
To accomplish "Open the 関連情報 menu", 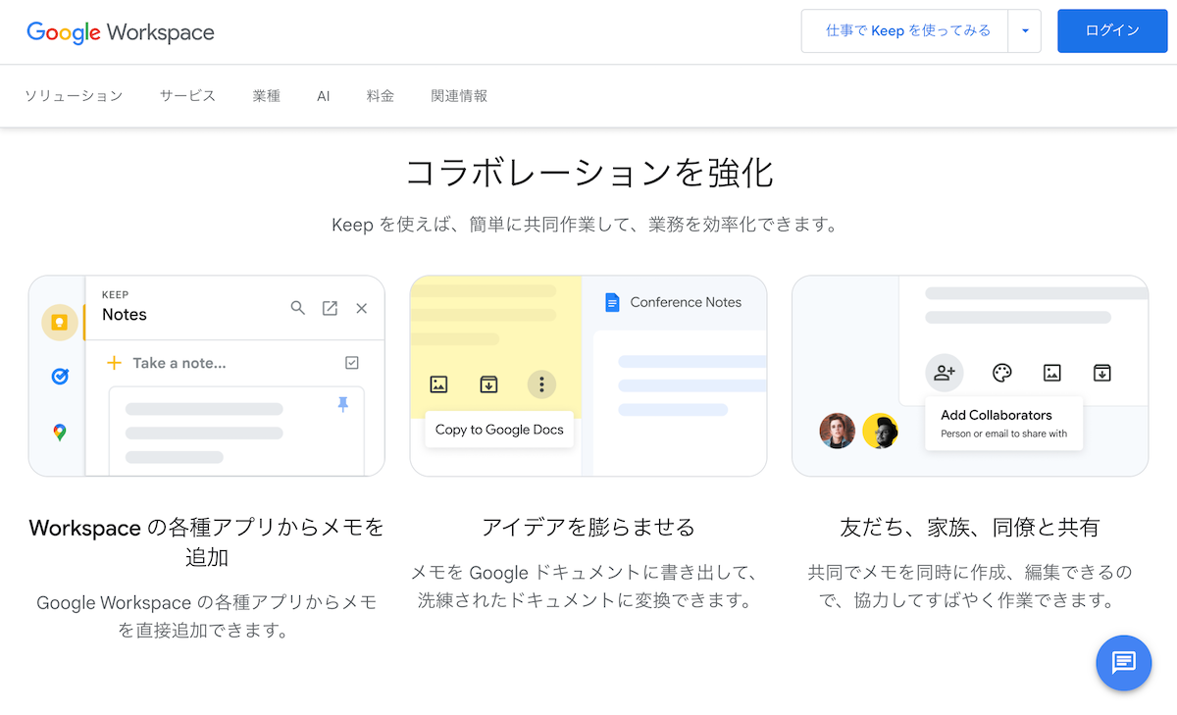I will point(459,96).
